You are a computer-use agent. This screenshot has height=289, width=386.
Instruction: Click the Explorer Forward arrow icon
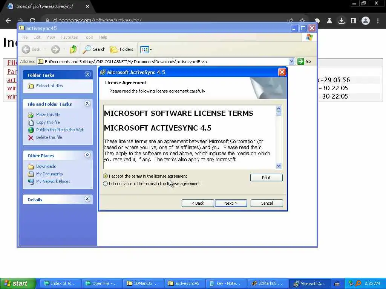click(x=55, y=49)
